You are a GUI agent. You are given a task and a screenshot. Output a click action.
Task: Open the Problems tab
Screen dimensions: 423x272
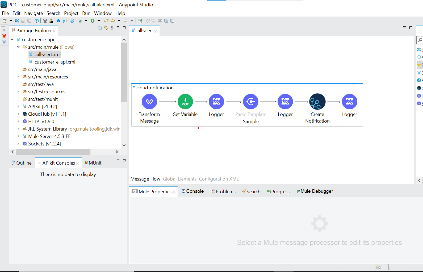click(x=223, y=191)
